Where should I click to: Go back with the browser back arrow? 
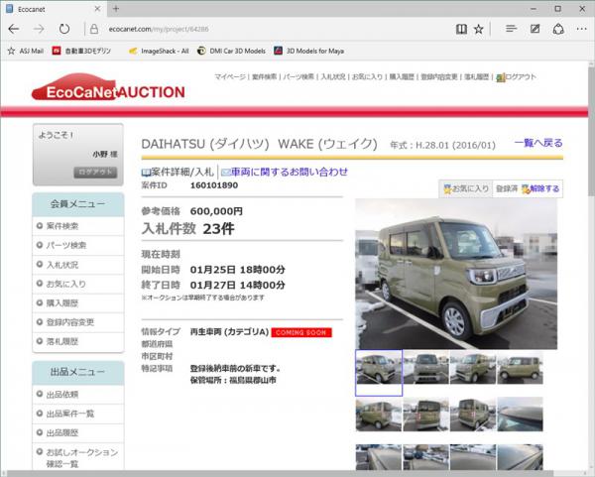click(x=14, y=29)
